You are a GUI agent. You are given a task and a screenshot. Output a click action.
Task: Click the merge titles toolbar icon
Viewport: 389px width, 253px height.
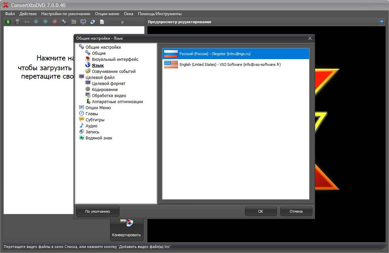click(27, 22)
